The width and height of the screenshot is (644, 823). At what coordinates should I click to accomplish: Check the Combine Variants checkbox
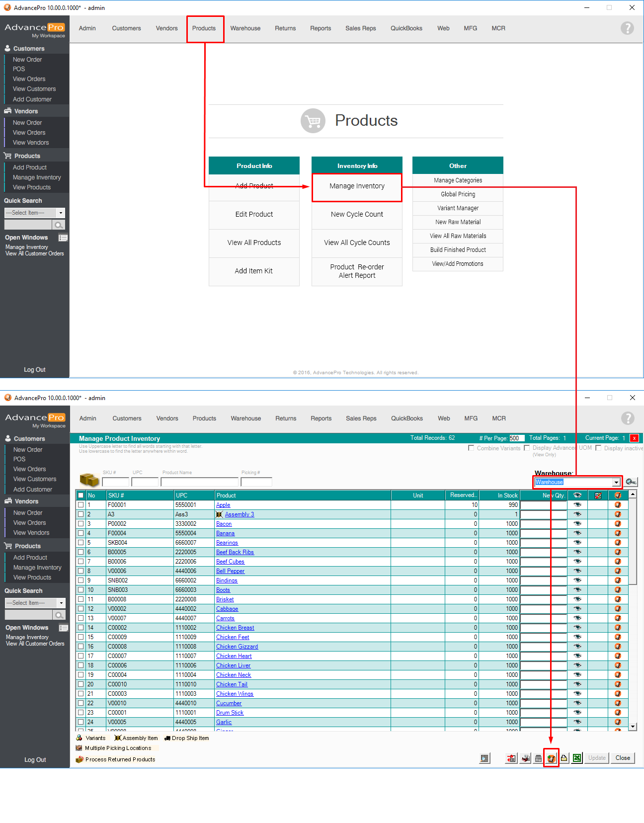(471, 448)
